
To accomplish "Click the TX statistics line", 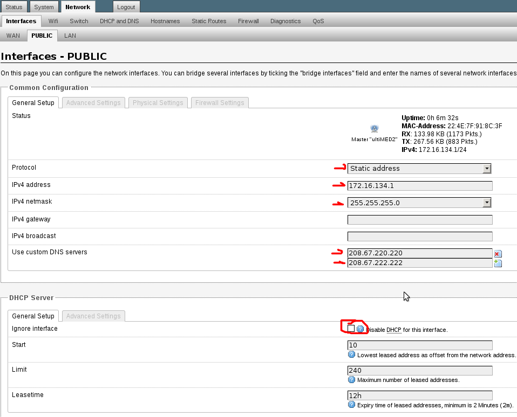I will point(439,142).
